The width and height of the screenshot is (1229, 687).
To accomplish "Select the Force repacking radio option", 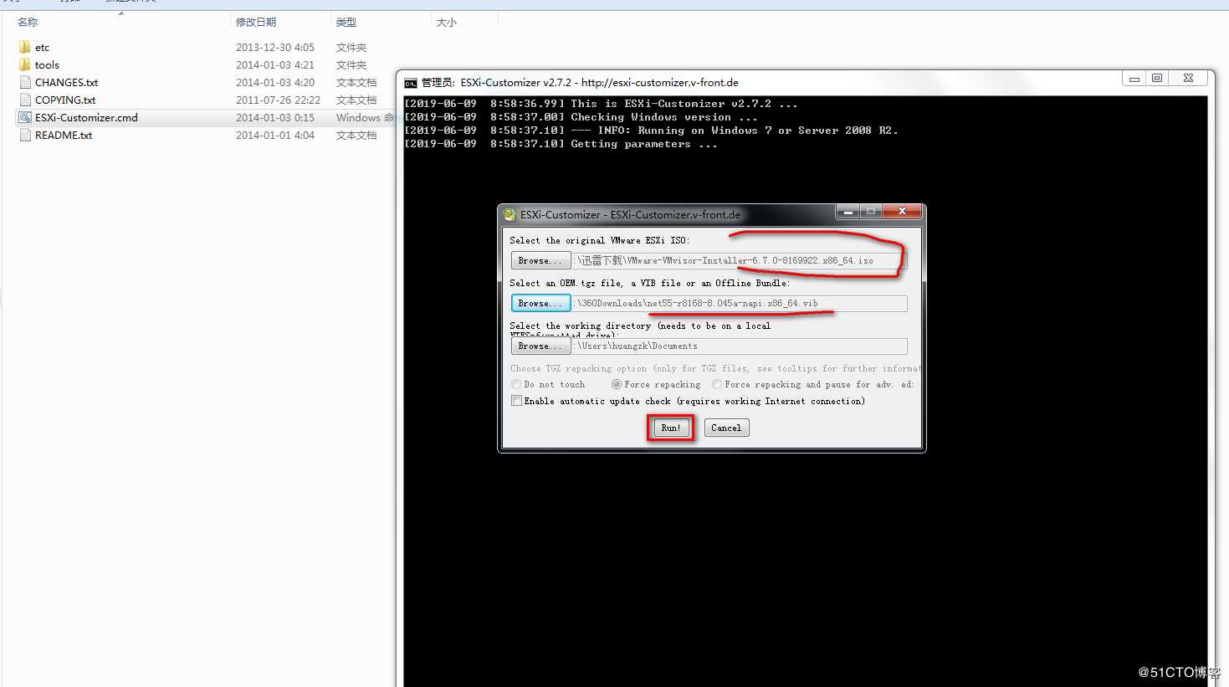I will tap(617, 384).
